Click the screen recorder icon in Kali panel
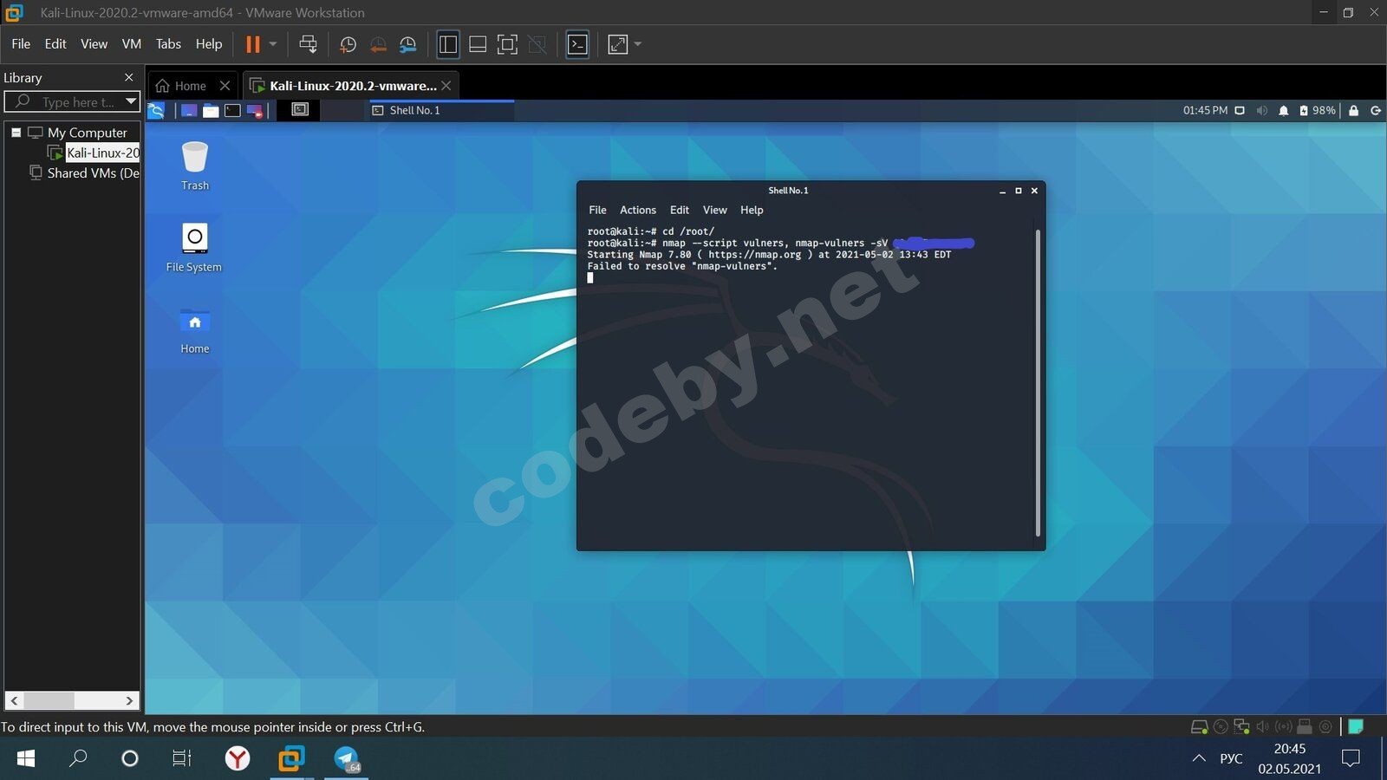Viewport: 1387px width, 780px height. coord(255,110)
